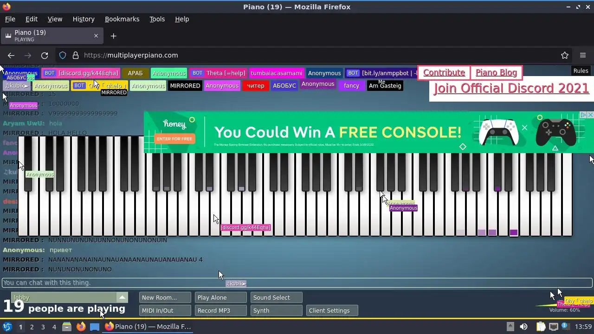Close the Piano (19) tab

[96, 36]
